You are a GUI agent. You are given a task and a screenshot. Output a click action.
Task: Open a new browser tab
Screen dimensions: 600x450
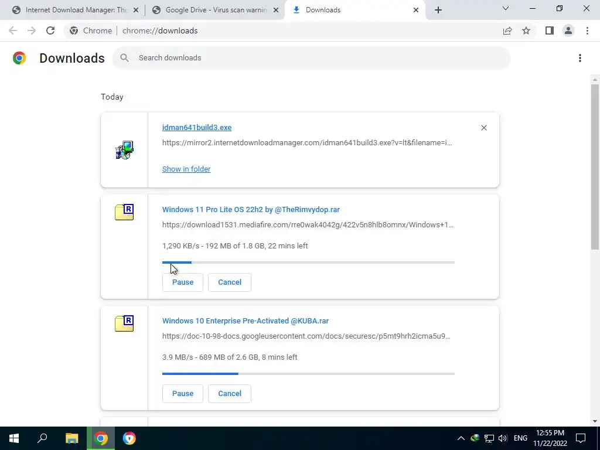coord(438,10)
